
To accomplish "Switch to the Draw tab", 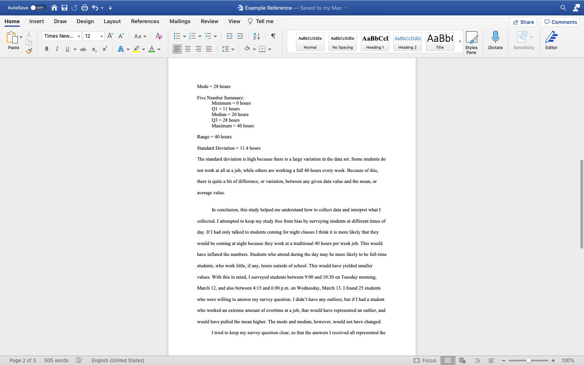I will pyautogui.click(x=60, y=21).
